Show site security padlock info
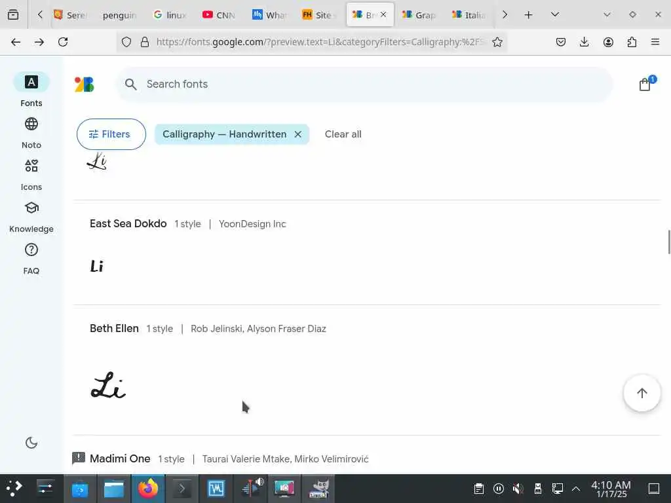Screen dimensions: 671x503 point(145,42)
